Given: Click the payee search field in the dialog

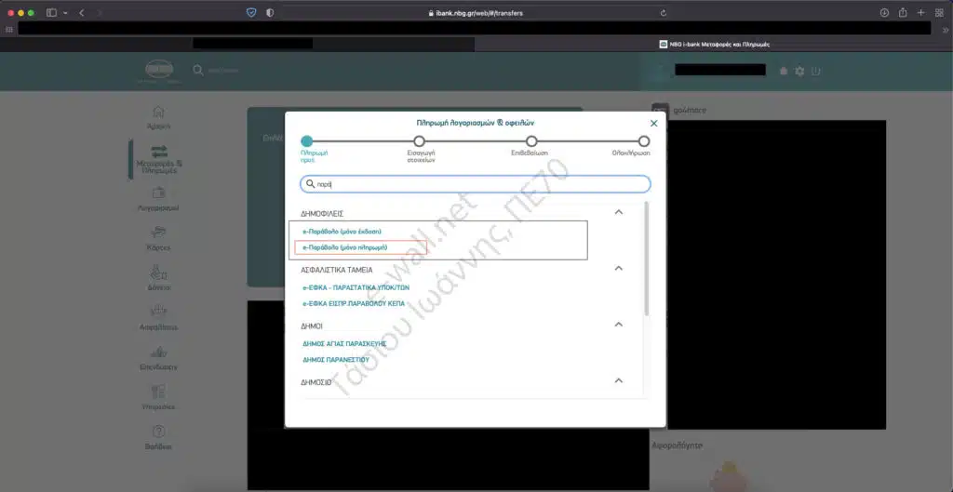Looking at the screenshot, I should click(476, 184).
